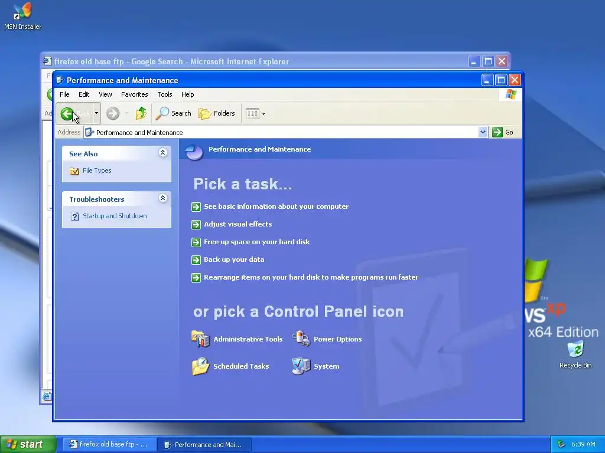Expand the Address bar dropdown arrow

pos(483,132)
